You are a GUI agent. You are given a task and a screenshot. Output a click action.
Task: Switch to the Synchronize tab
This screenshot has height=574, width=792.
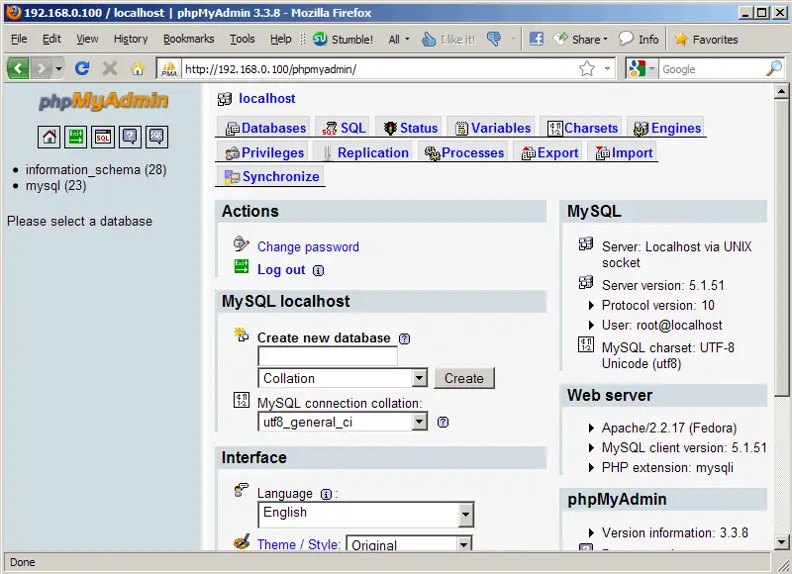tap(271, 177)
